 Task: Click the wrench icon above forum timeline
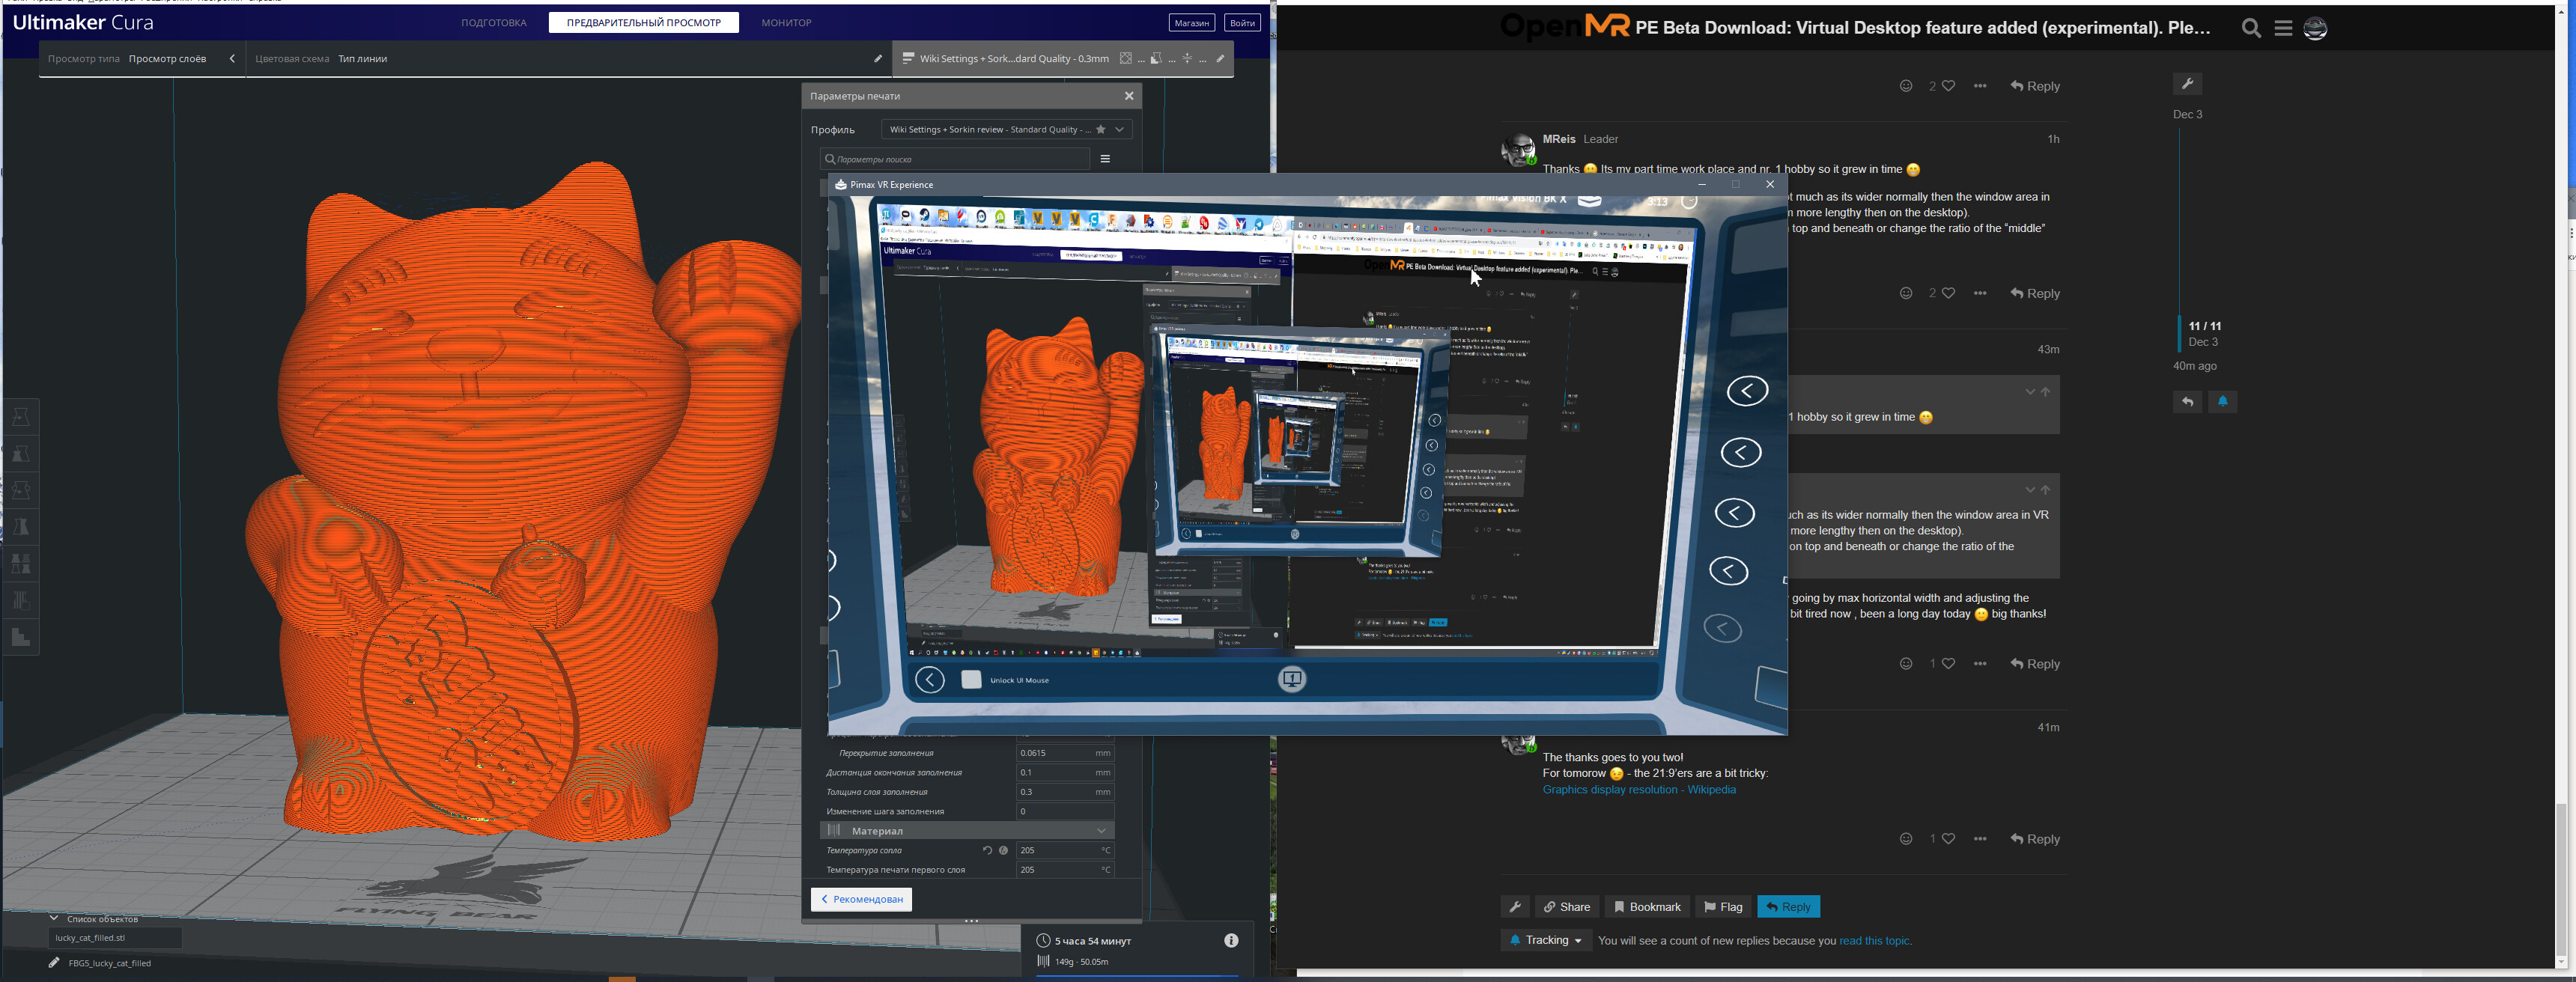pos(2187,84)
